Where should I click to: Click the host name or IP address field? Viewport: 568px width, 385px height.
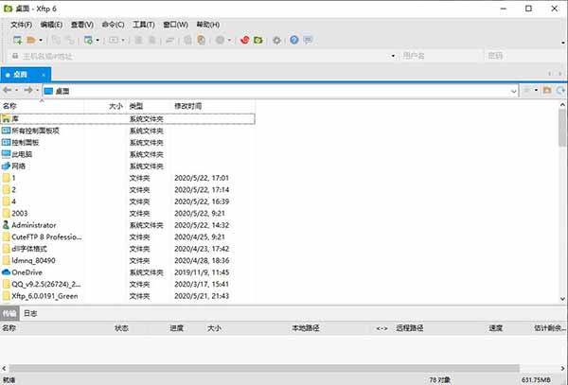point(203,56)
